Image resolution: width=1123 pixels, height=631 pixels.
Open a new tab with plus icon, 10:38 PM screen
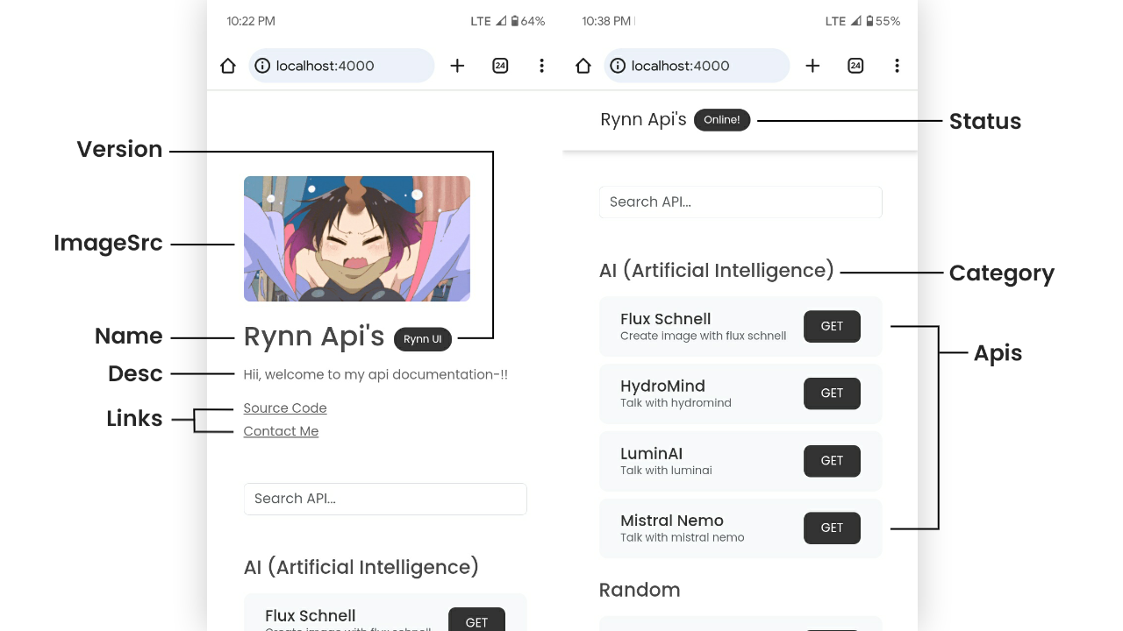tap(812, 66)
